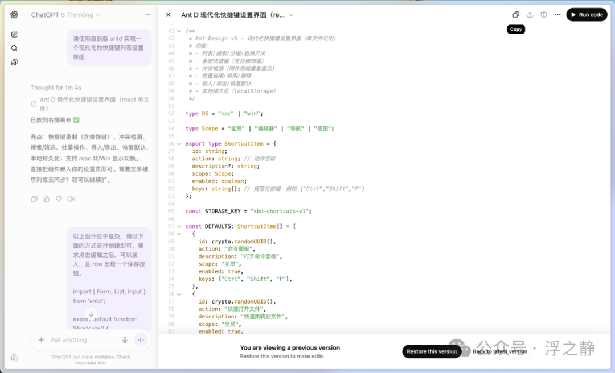Click the STORAGE_KEY constant code line

248,211
